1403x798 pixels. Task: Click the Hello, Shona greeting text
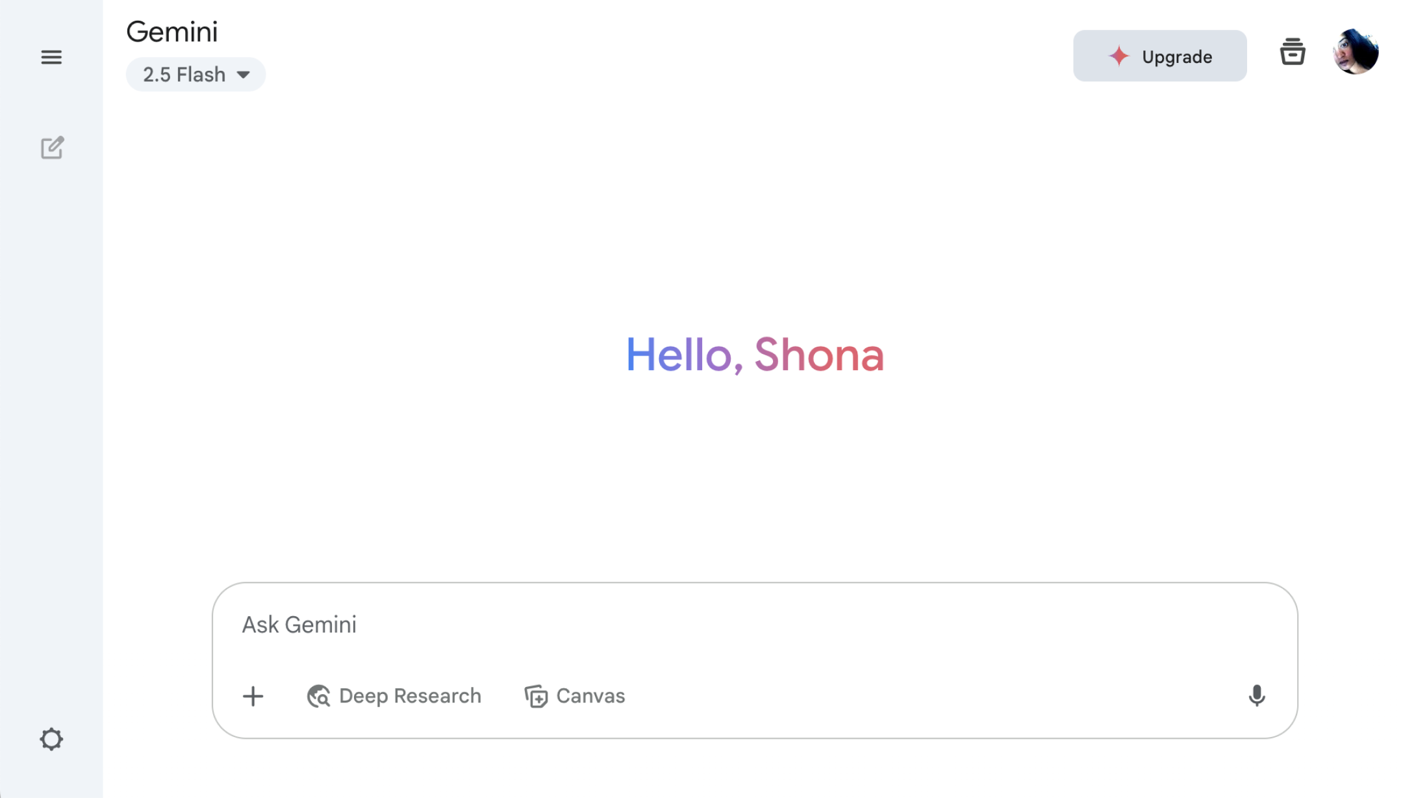(x=754, y=355)
